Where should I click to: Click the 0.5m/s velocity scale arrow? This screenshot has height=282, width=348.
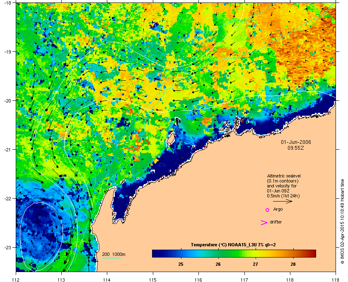[283, 201]
